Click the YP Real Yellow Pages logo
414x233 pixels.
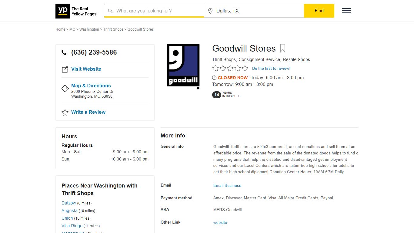(76, 11)
